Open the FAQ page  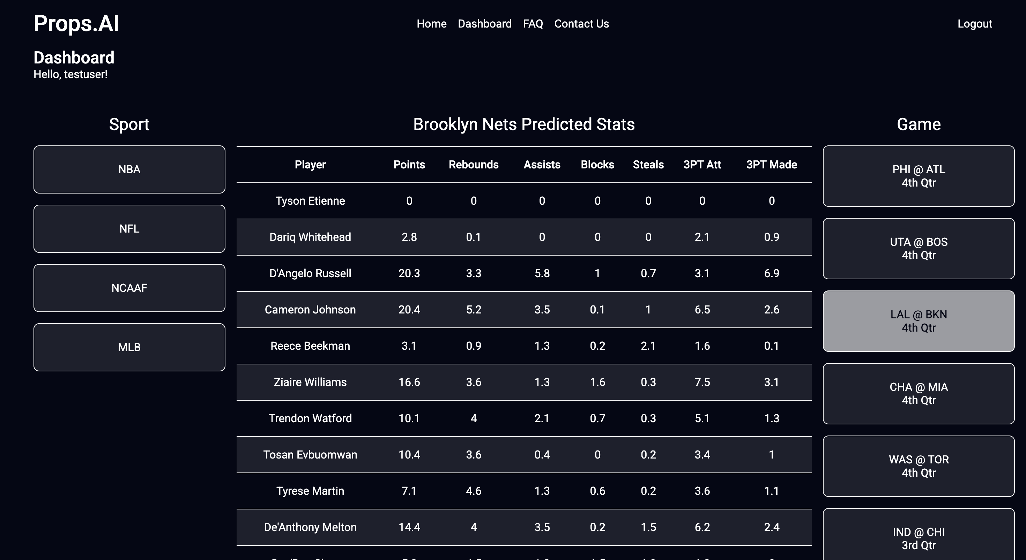(533, 24)
